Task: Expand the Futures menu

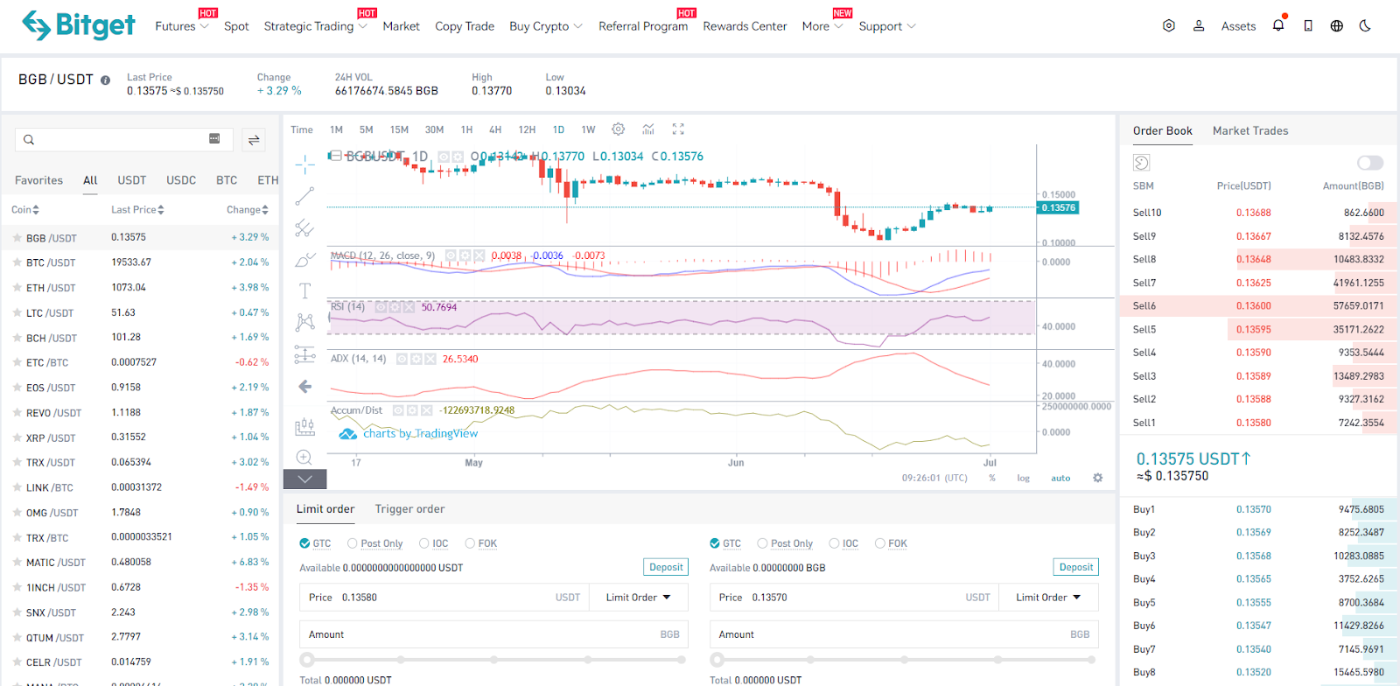Action: 182,26
